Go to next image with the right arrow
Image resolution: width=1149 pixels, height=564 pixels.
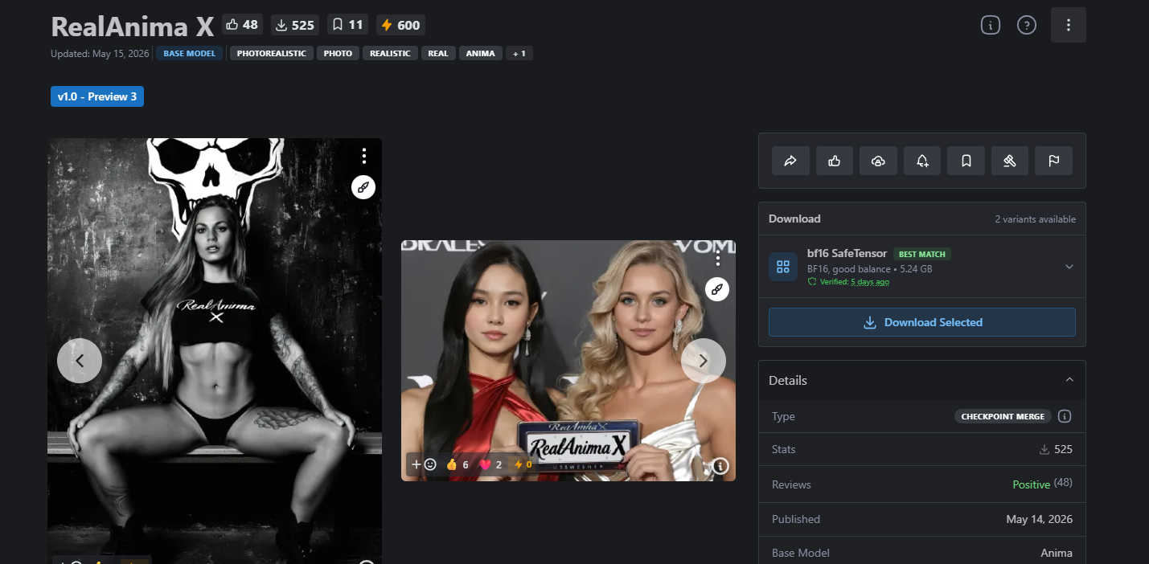pos(704,361)
